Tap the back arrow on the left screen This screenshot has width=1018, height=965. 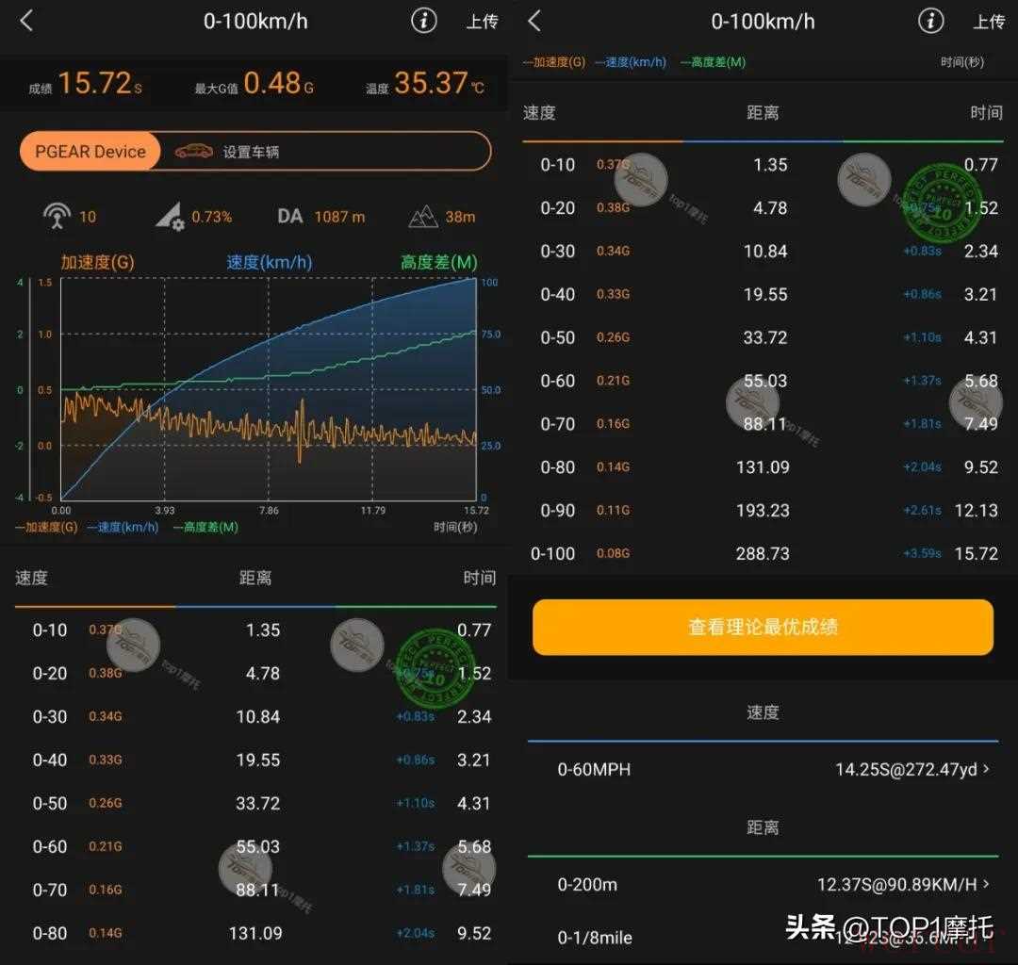coord(26,21)
